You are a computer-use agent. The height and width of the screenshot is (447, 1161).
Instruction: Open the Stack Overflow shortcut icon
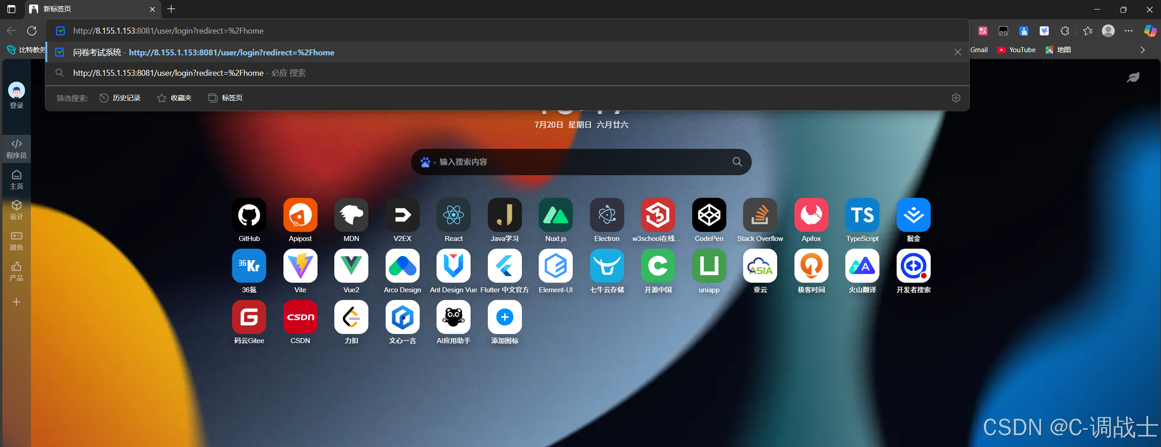(x=760, y=215)
